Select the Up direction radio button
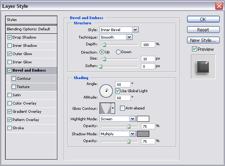 coord(102,52)
